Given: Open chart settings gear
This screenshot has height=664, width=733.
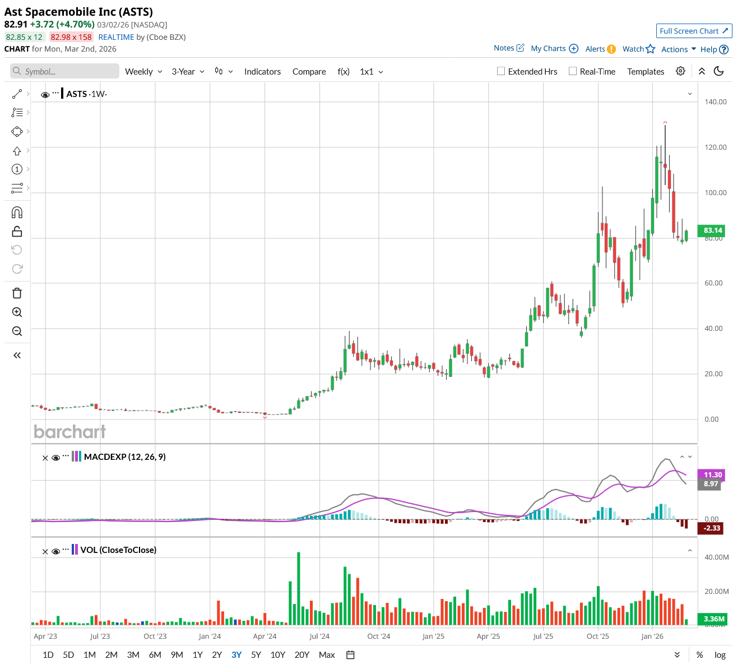Looking at the screenshot, I should point(680,71).
